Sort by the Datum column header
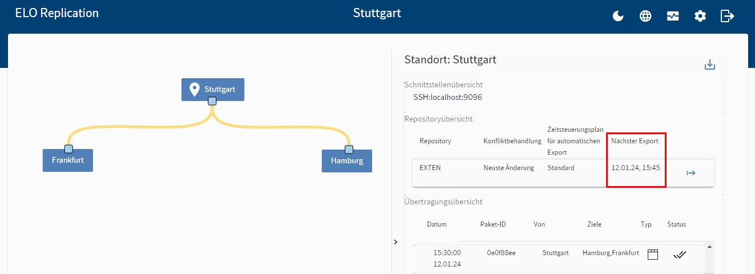Viewport: 755px width, 274px height. (437, 224)
